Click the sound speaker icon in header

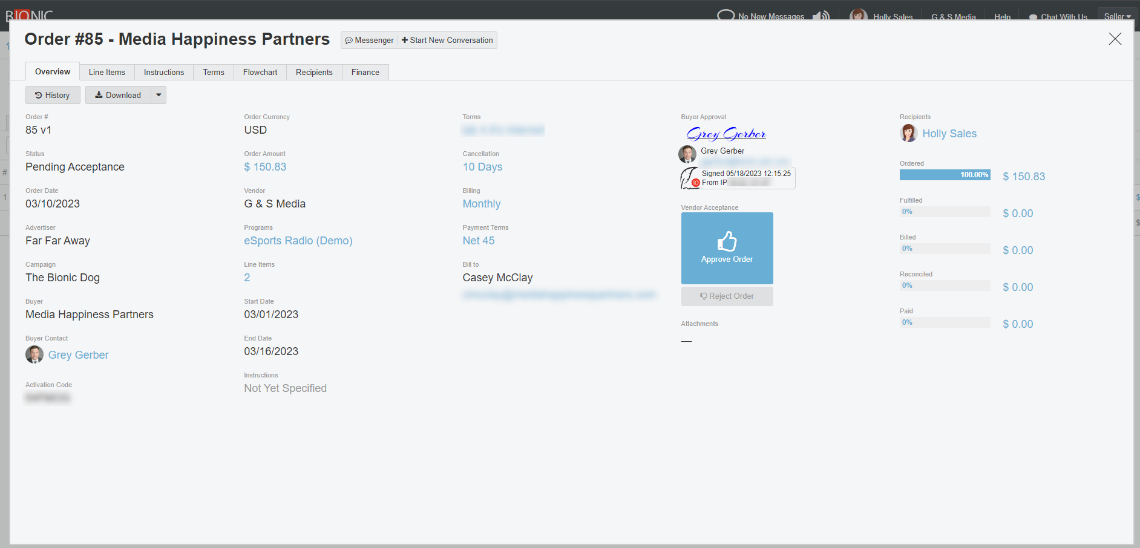point(821,16)
